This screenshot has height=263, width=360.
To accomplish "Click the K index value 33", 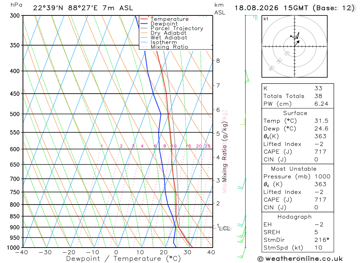I will point(318,88).
